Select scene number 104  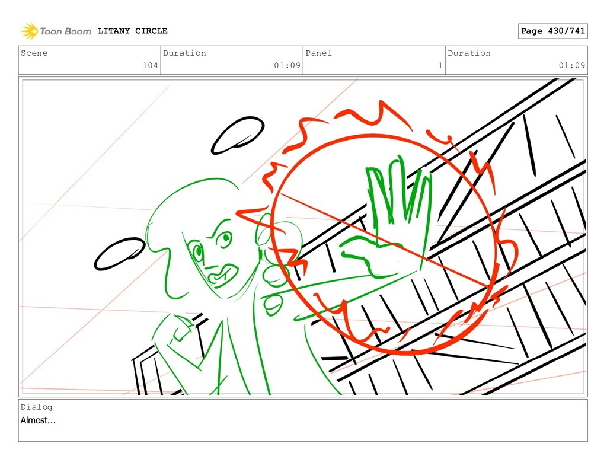click(150, 65)
